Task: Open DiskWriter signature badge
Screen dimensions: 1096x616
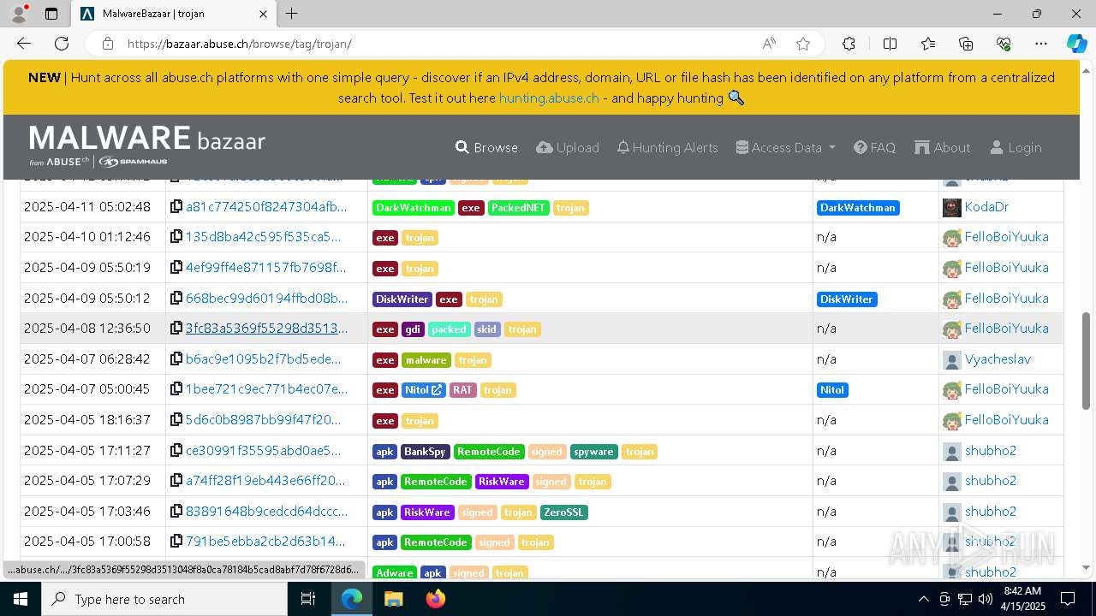Action: click(846, 299)
